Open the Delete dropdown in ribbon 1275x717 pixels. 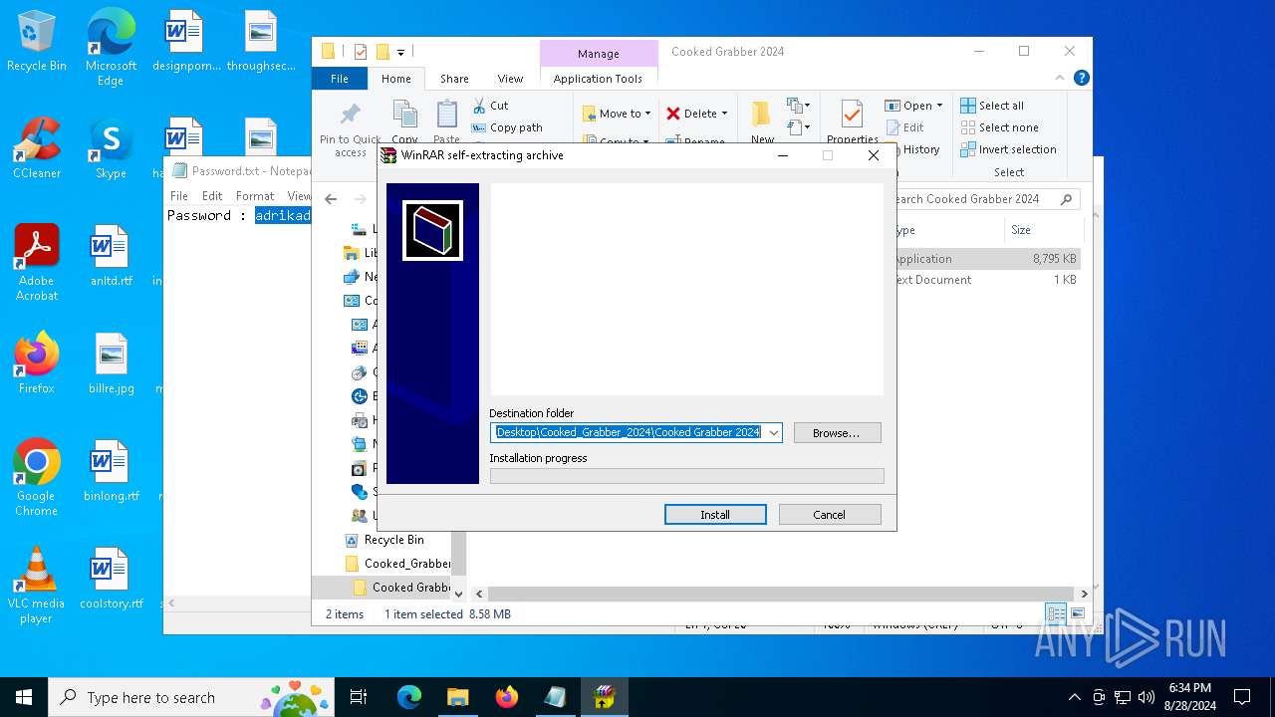[x=697, y=114]
